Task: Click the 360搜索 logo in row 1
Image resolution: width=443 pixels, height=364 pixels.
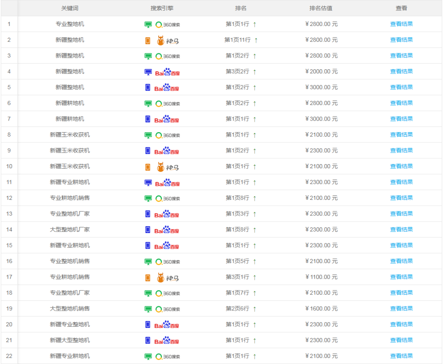Action: click(x=167, y=24)
